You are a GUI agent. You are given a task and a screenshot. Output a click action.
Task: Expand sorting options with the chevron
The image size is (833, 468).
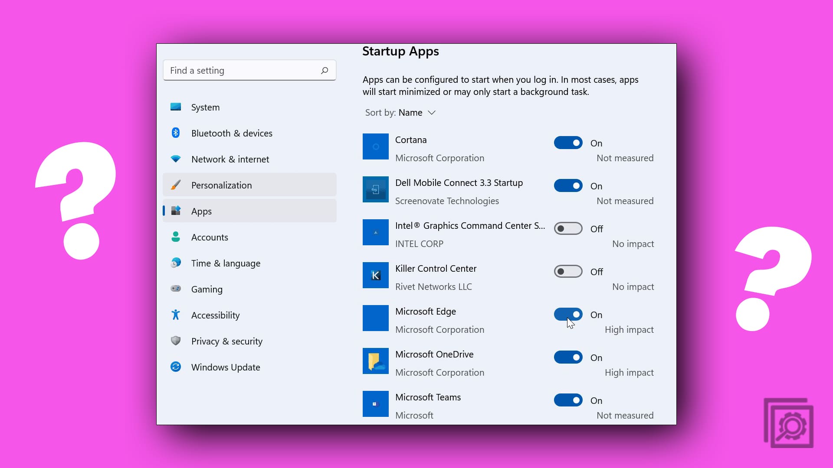[x=432, y=112]
